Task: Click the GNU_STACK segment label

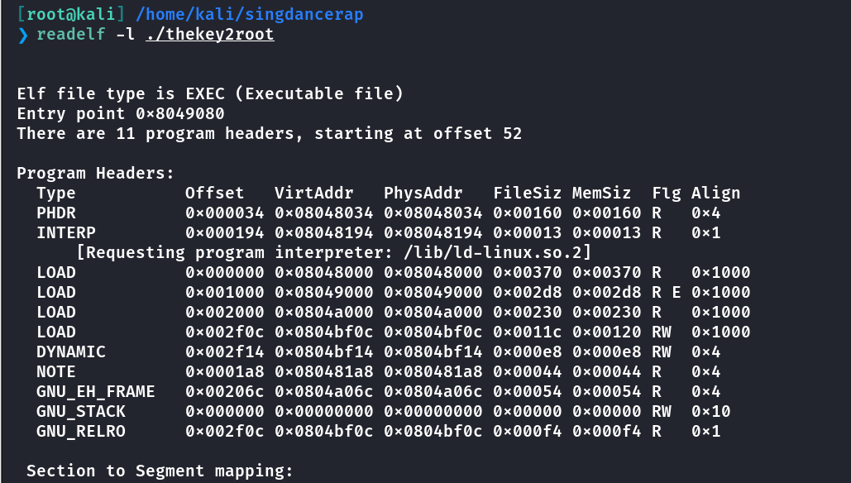Action: [81, 412]
